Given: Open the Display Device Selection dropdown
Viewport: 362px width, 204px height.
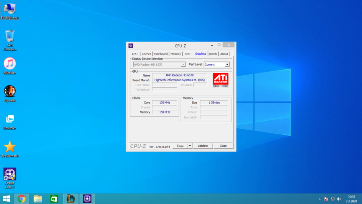Looking at the screenshot, I should coord(159,64).
